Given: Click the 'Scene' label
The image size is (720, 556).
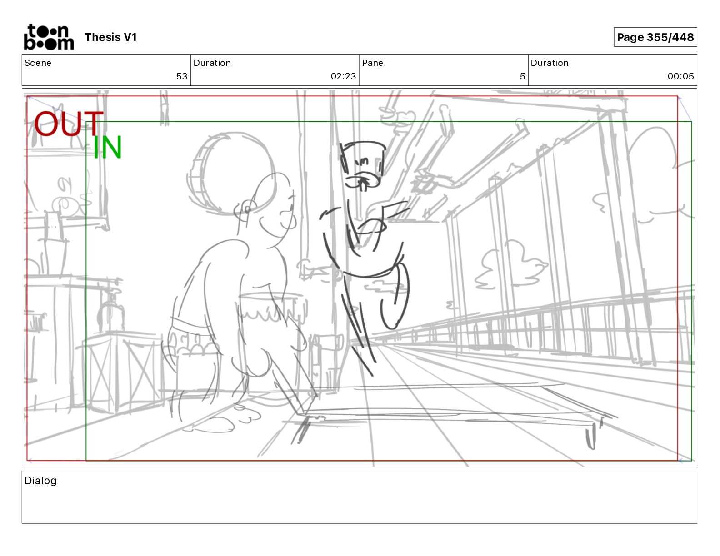Looking at the screenshot, I should [x=38, y=63].
